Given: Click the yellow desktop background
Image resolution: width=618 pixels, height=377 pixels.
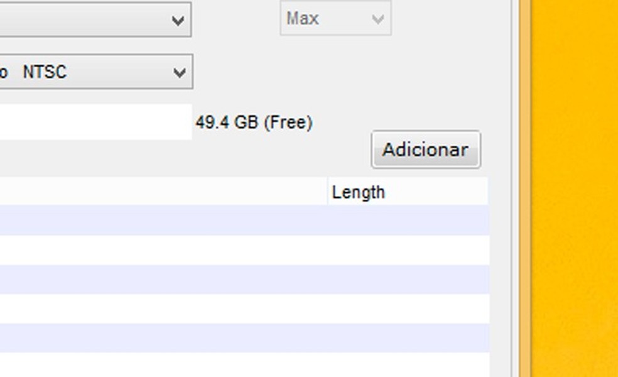Looking at the screenshot, I should [x=575, y=188].
